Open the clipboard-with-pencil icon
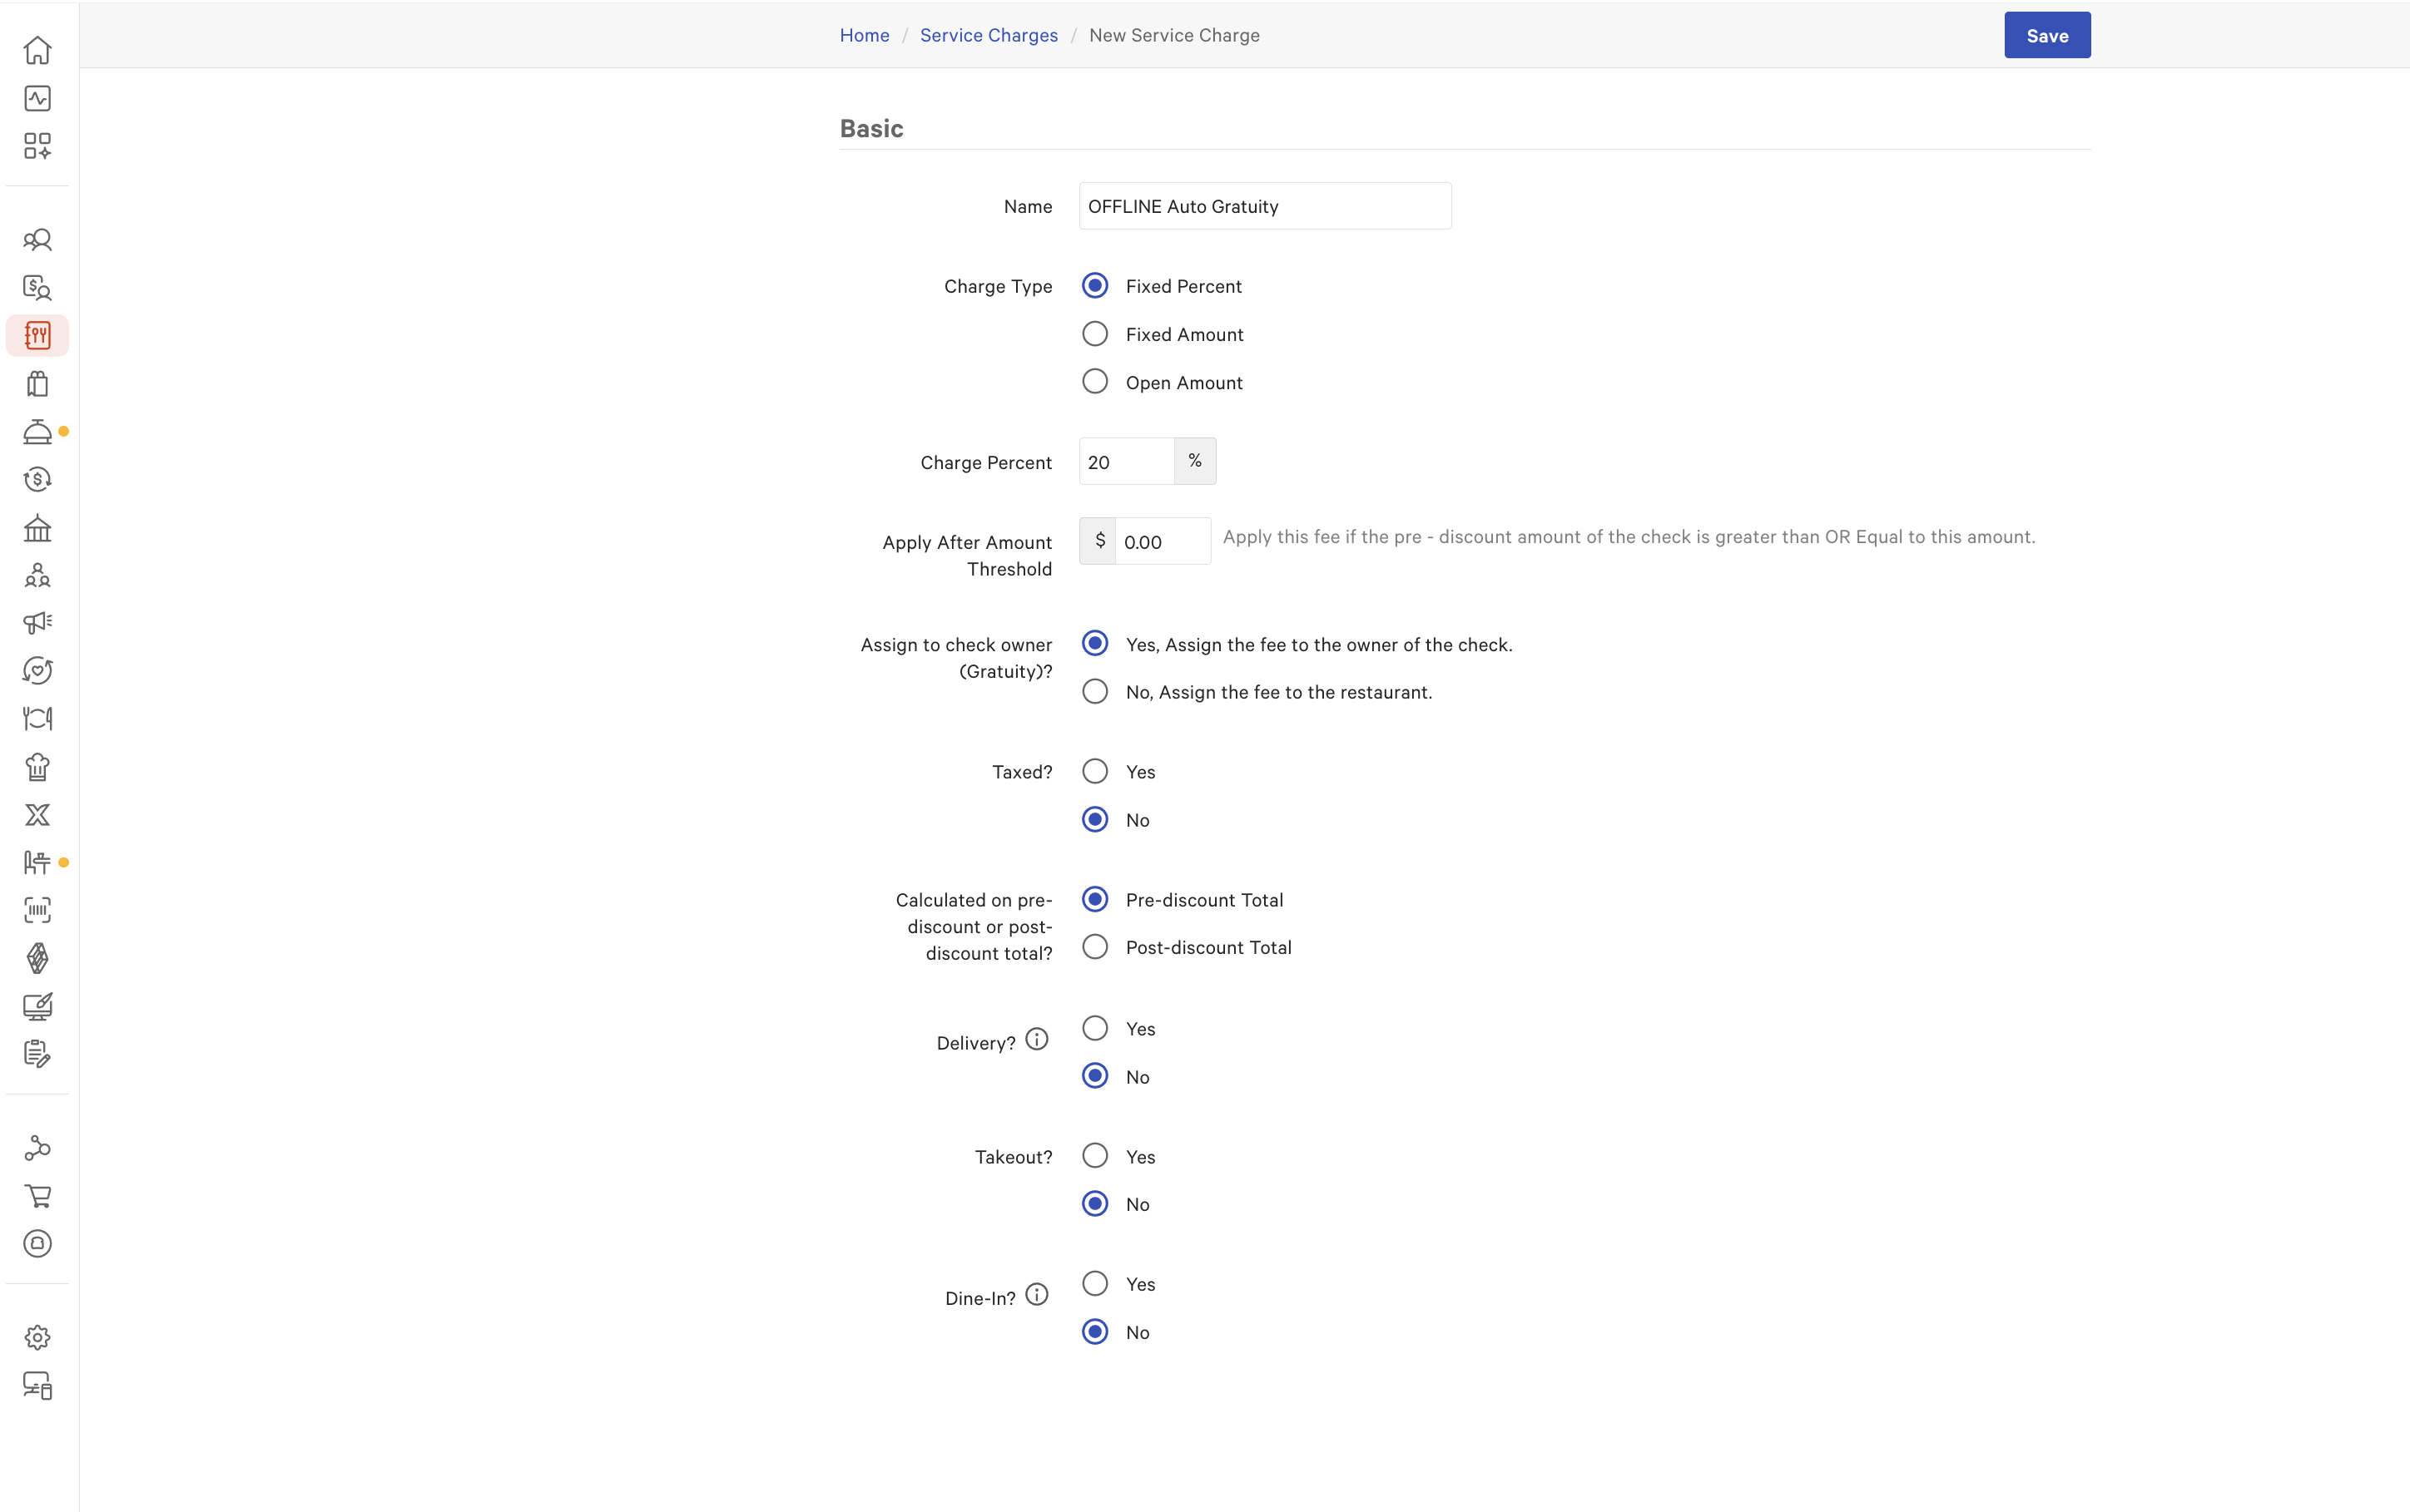2410x1512 pixels. tap(37, 1054)
